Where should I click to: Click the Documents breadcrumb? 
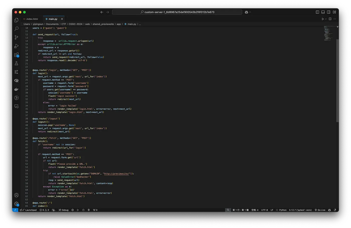pos(52,24)
